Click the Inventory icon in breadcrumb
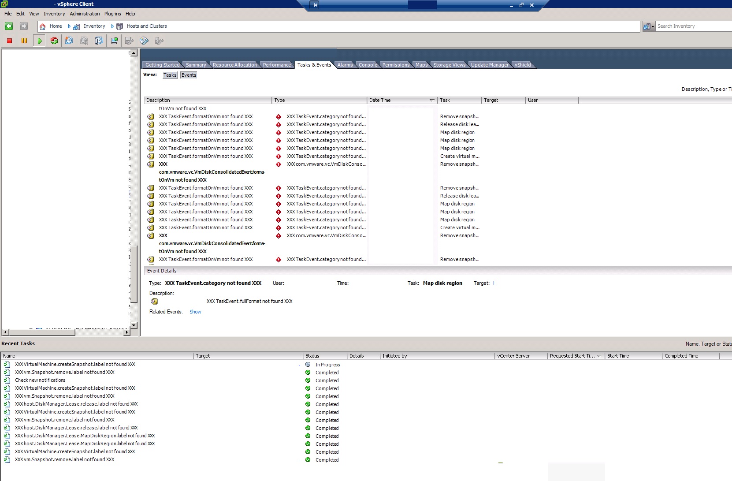 tap(76, 26)
